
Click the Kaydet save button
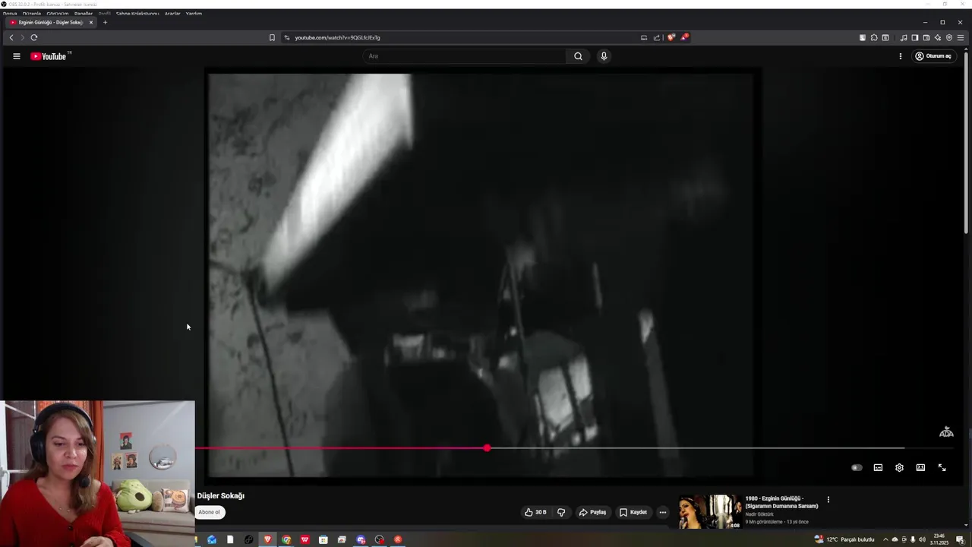pos(633,512)
